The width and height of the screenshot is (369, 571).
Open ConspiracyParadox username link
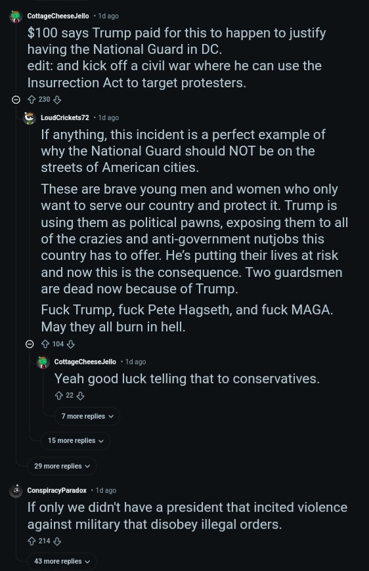point(57,490)
